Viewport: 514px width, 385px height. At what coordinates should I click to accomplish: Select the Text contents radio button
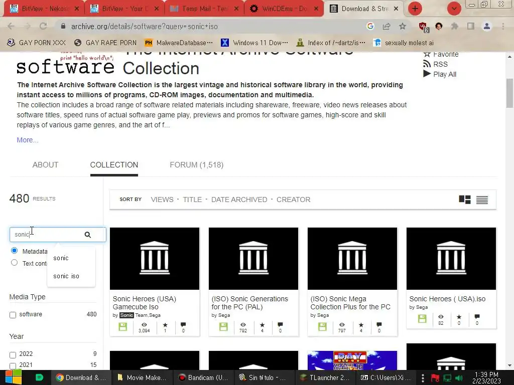pos(14,263)
